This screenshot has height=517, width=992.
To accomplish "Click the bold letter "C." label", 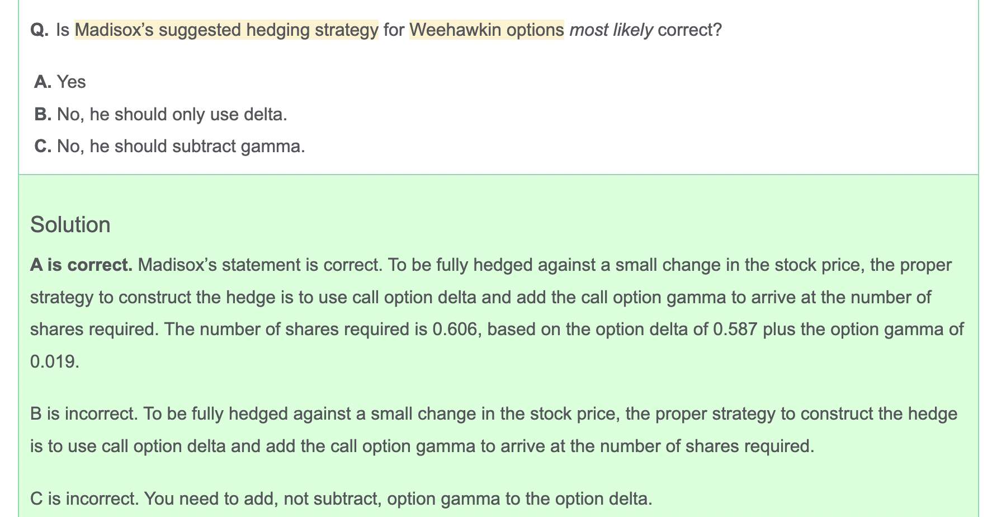I will (x=43, y=147).
